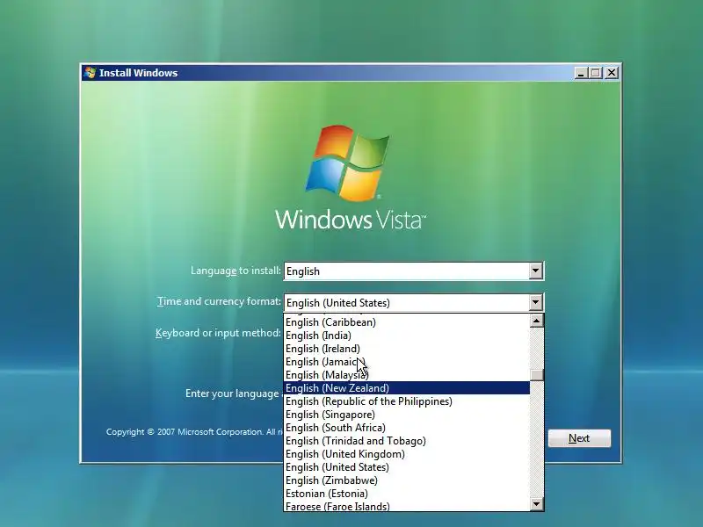Minimize the Install Windows window

point(581,73)
